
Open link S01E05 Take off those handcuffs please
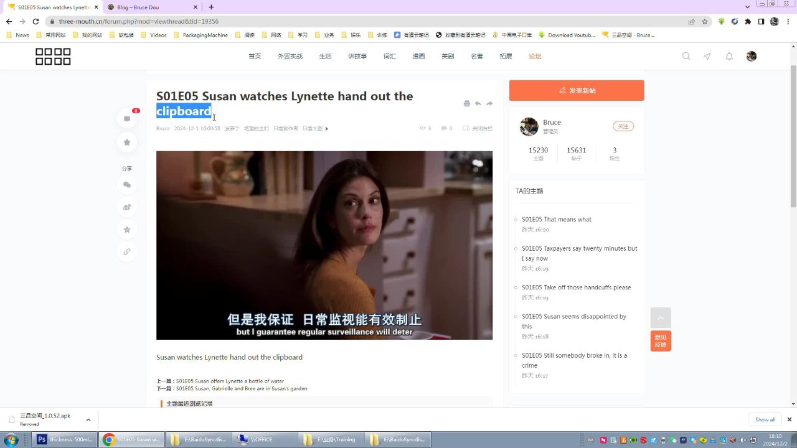pos(577,287)
